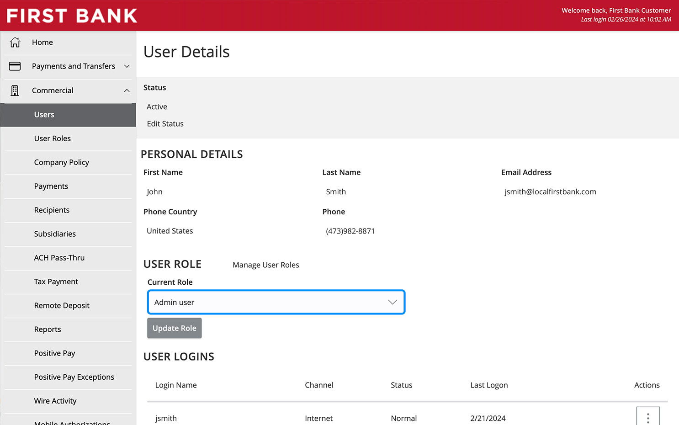
Task: Click the email jsmith@localfirstbank.com
Action: [550, 192]
